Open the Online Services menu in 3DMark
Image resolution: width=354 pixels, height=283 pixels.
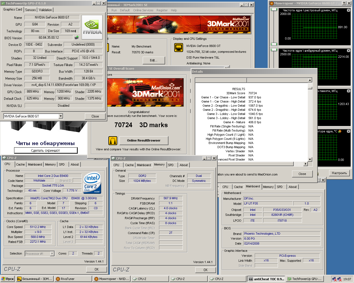click(x=143, y=10)
